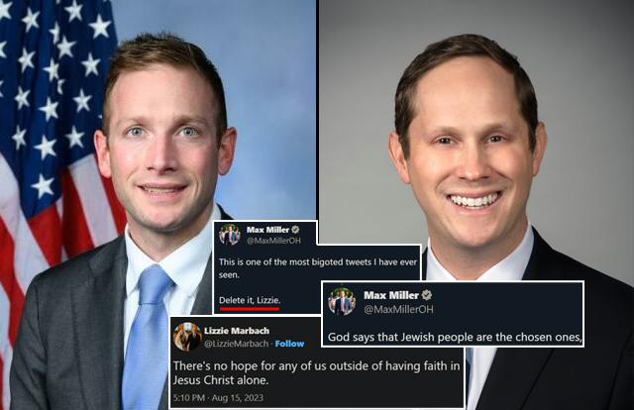Click the Max Miller name in the 'God says' tweet
This screenshot has width=634, height=410.
391,295
